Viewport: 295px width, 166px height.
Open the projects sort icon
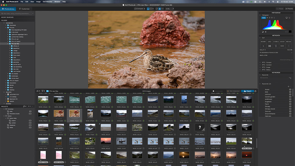tap(24, 106)
